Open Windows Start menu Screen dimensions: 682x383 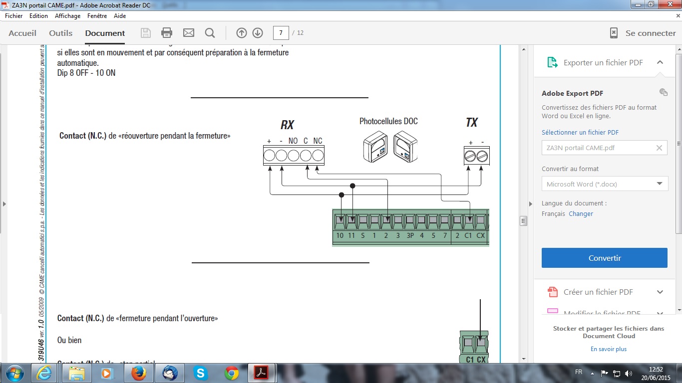pos(14,373)
